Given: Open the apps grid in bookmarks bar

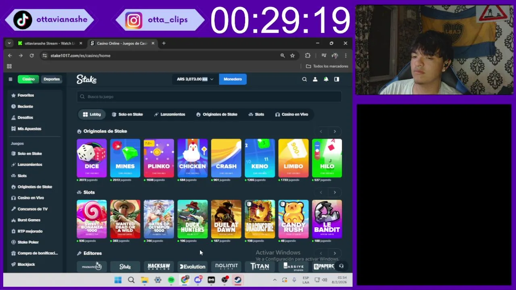Looking at the screenshot, I should [9, 66].
